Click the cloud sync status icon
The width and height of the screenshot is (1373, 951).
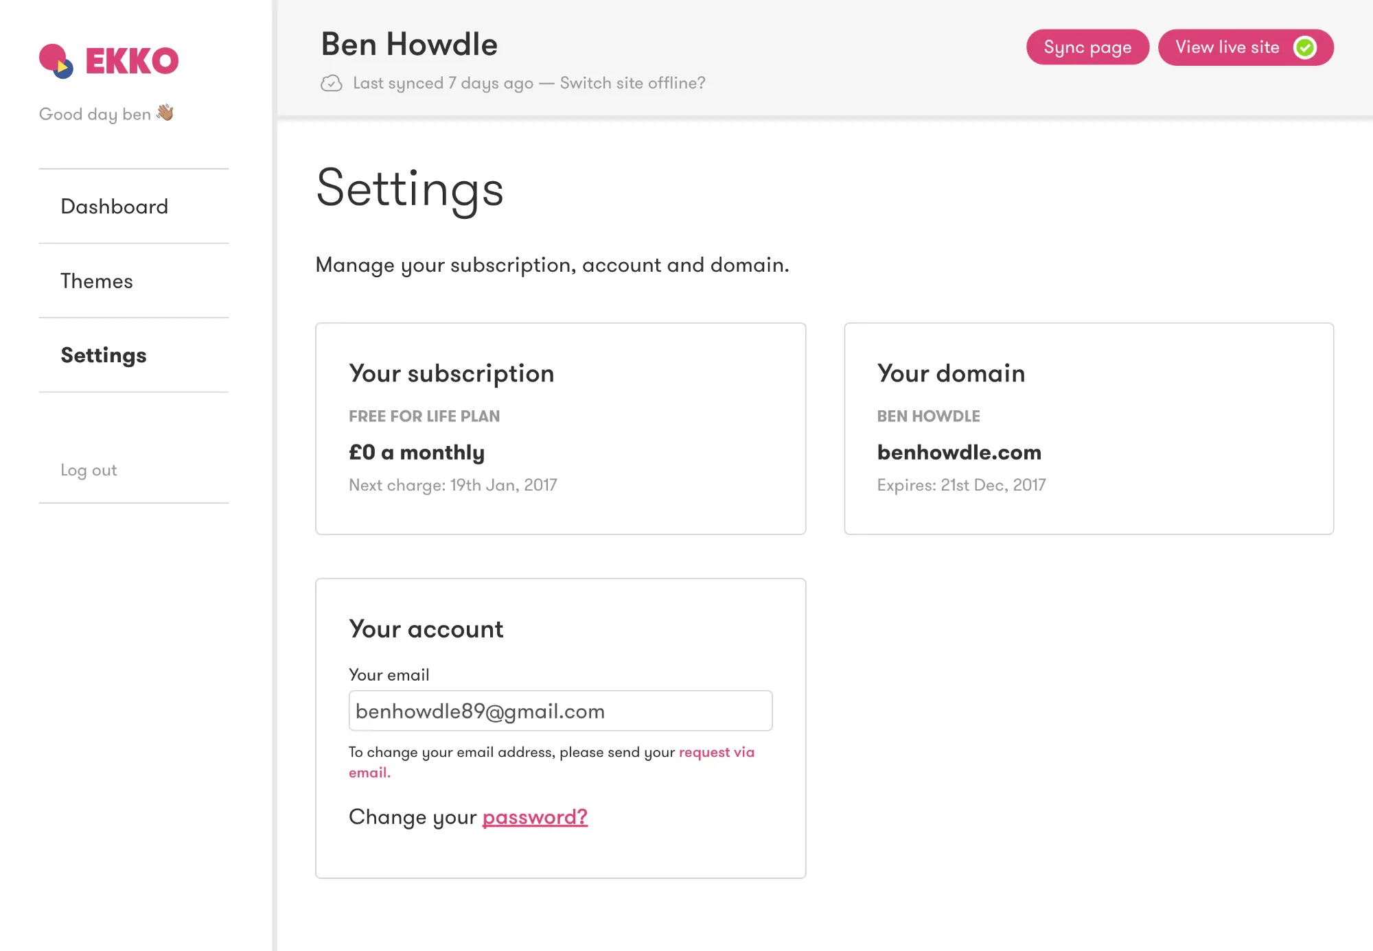coord(332,84)
